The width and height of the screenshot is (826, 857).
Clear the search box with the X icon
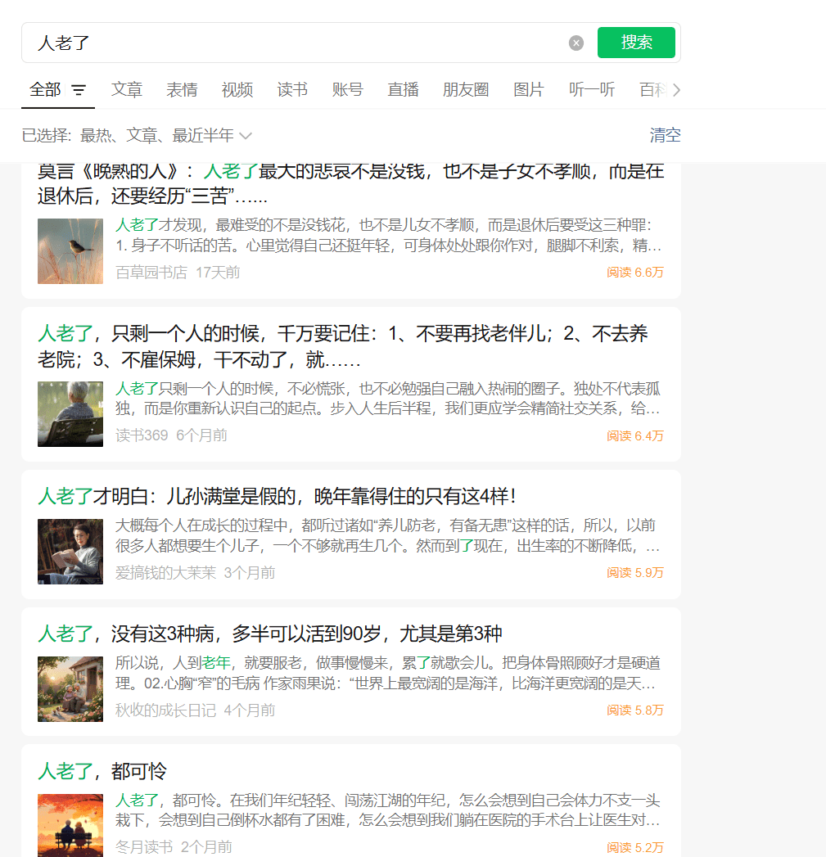coord(576,43)
